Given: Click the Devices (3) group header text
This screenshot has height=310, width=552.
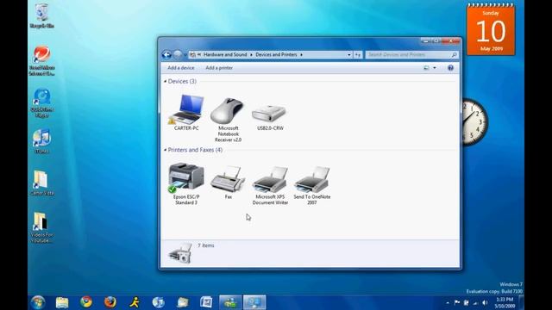Looking at the screenshot, I should coord(182,81).
